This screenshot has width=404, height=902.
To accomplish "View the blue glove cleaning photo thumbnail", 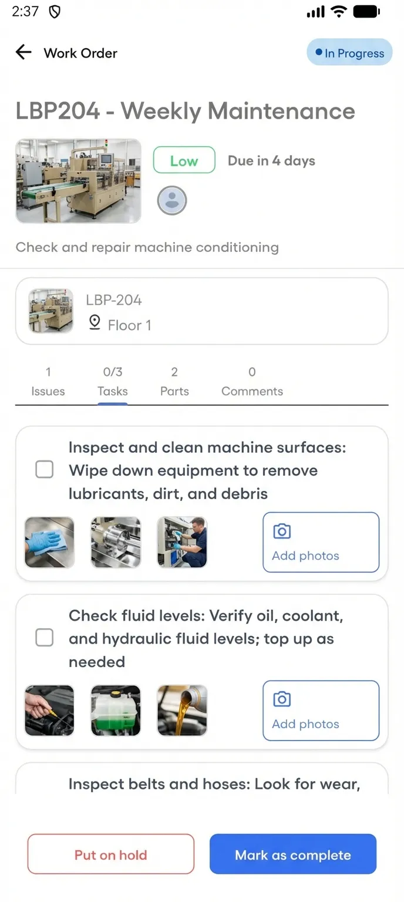I will tap(49, 541).
